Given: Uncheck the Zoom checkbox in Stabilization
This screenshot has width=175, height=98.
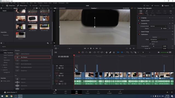Looking at the screenshot, I should click(150, 44).
